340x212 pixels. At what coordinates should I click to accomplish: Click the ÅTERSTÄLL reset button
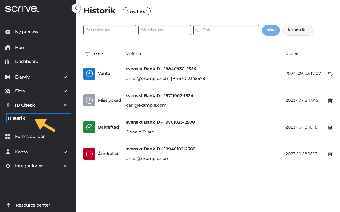pyautogui.click(x=298, y=30)
